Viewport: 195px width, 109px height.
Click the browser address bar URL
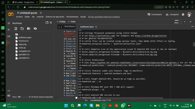[69, 7]
